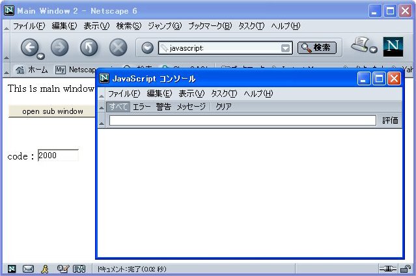Open the 検索(S) menu

click(129, 26)
